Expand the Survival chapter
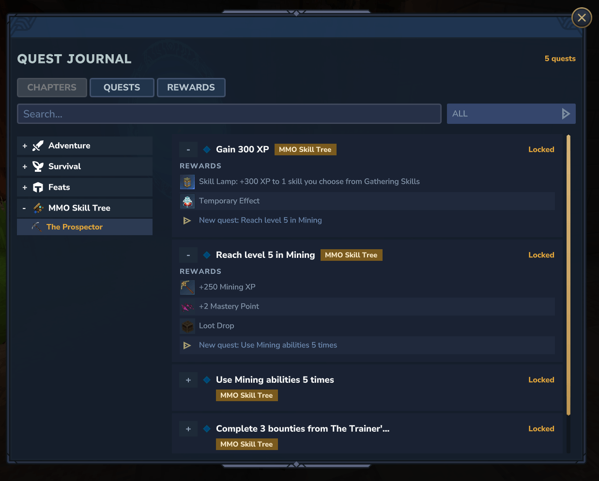 coord(25,166)
